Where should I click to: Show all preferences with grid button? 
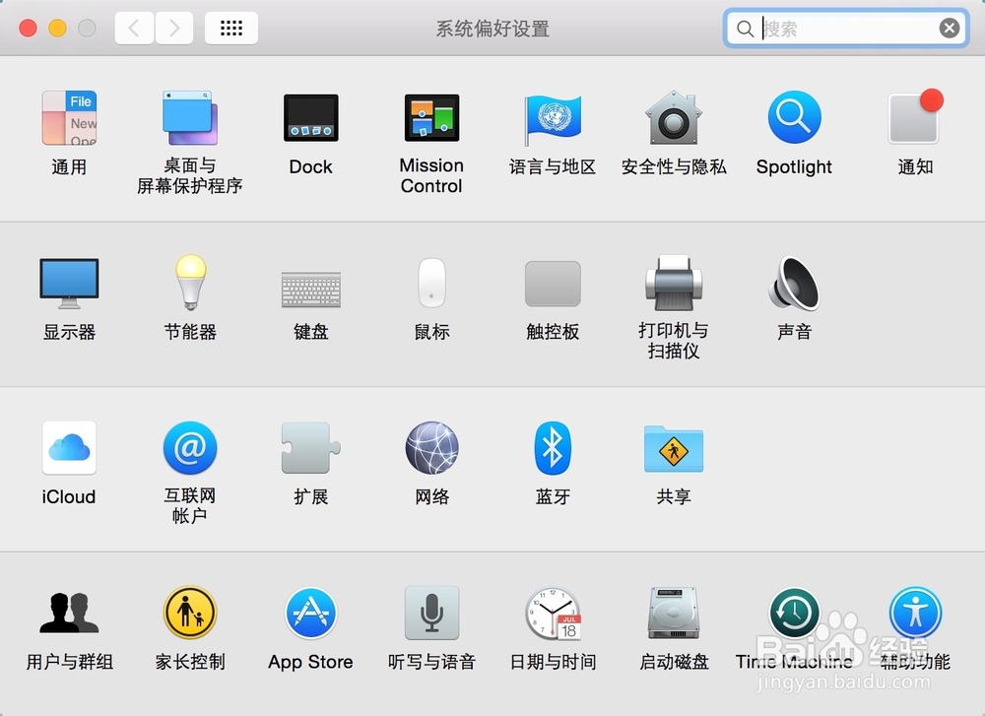pos(231,28)
